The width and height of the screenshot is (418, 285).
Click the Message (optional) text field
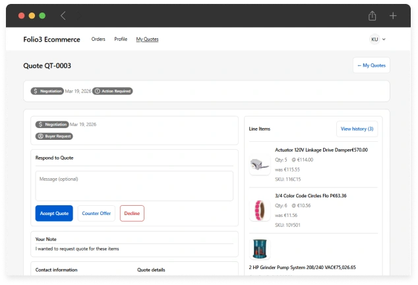[134, 186]
